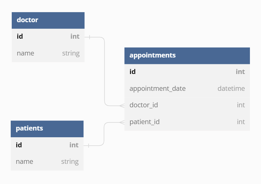
Task: Select the doctor table header
Action: click(48, 20)
